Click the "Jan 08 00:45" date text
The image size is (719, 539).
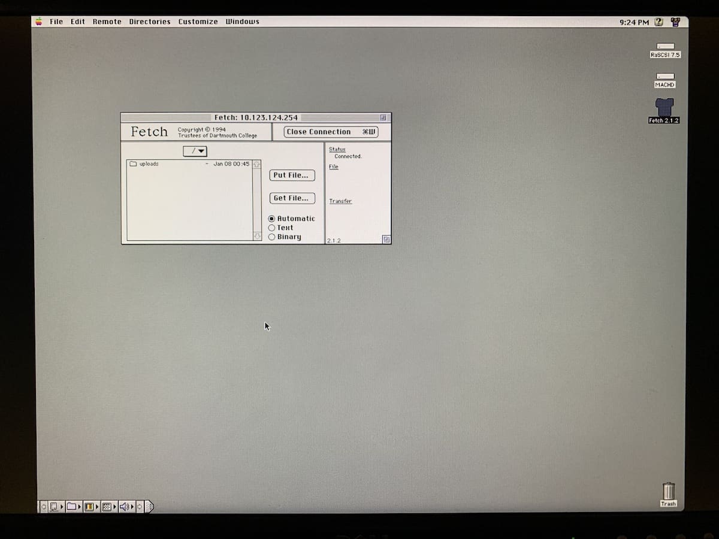pyautogui.click(x=231, y=163)
